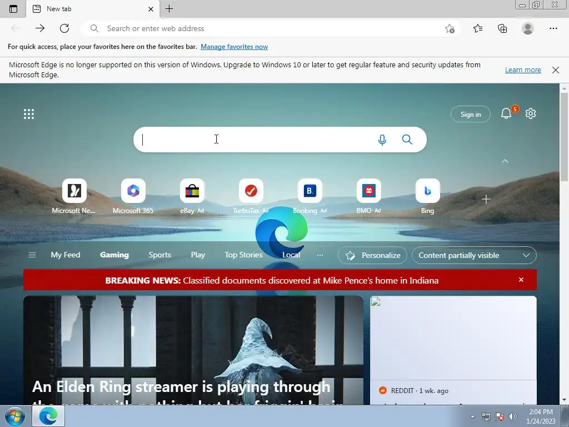Open the Favorites list icon
Viewport: 569px width, 427px height.
click(477, 28)
